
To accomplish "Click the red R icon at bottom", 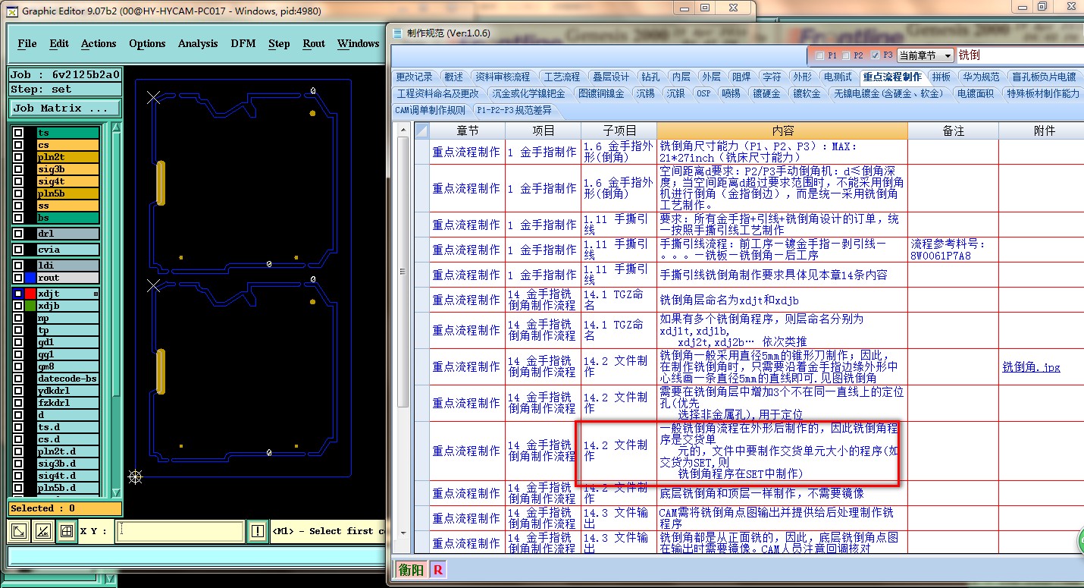I will [438, 569].
